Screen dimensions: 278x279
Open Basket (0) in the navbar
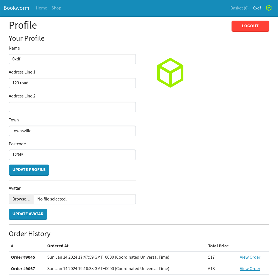239,8
